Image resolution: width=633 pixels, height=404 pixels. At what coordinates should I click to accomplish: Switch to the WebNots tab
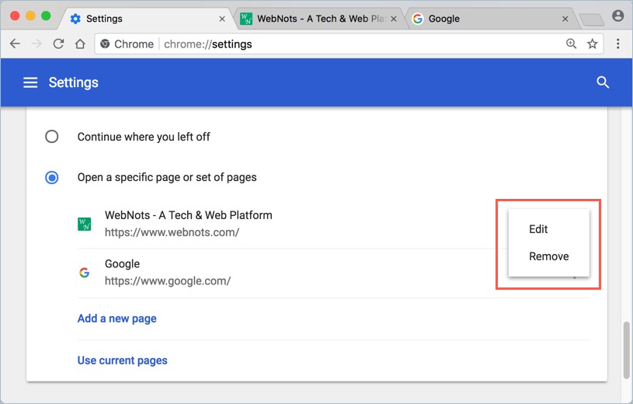[318, 19]
